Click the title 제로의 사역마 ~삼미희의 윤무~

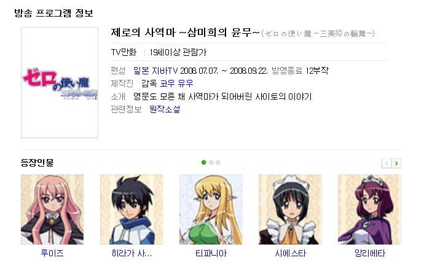tap(185, 33)
